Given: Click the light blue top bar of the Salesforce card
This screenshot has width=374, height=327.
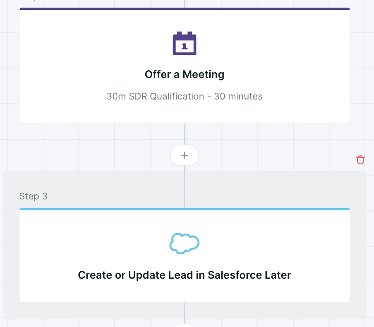Looking at the screenshot, I should tap(185, 209).
